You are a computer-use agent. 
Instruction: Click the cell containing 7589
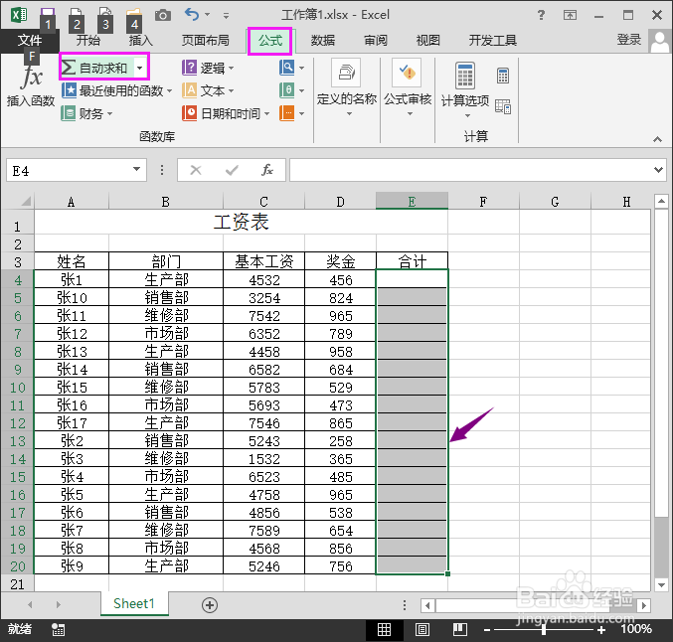pos(263,530)
